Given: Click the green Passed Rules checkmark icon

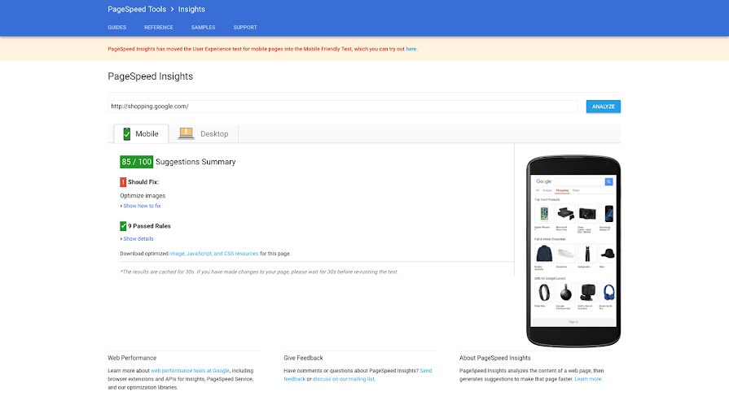Looking at the screenshot, I should click(x=123, y=226).
